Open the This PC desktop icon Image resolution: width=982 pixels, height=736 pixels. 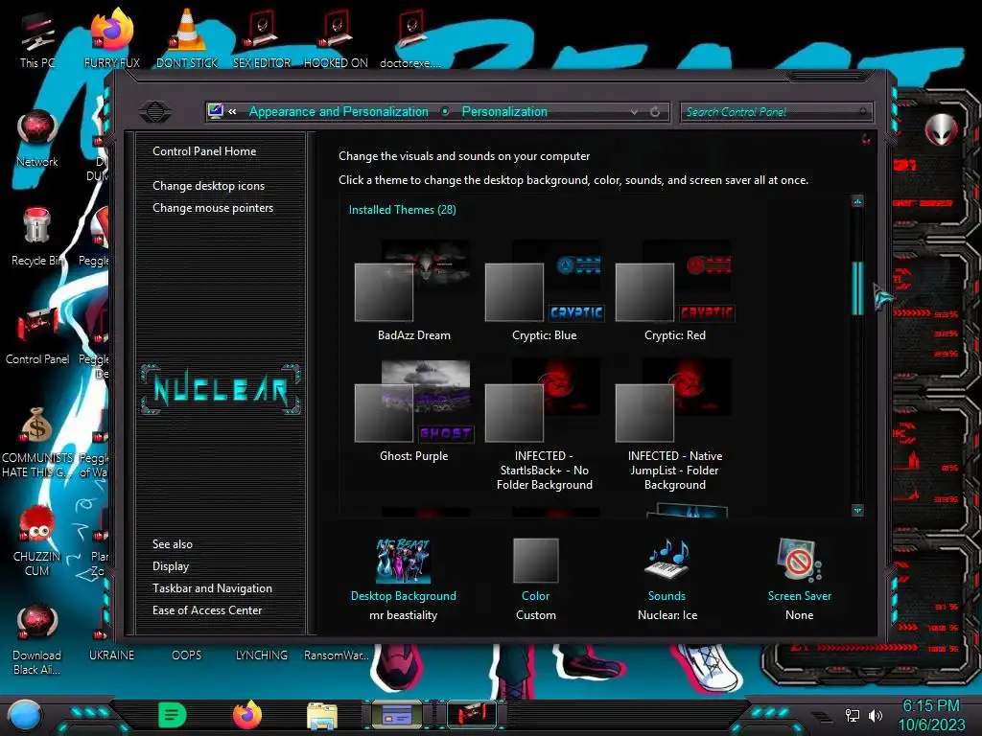pyautogui.click(x=37, y=38)
